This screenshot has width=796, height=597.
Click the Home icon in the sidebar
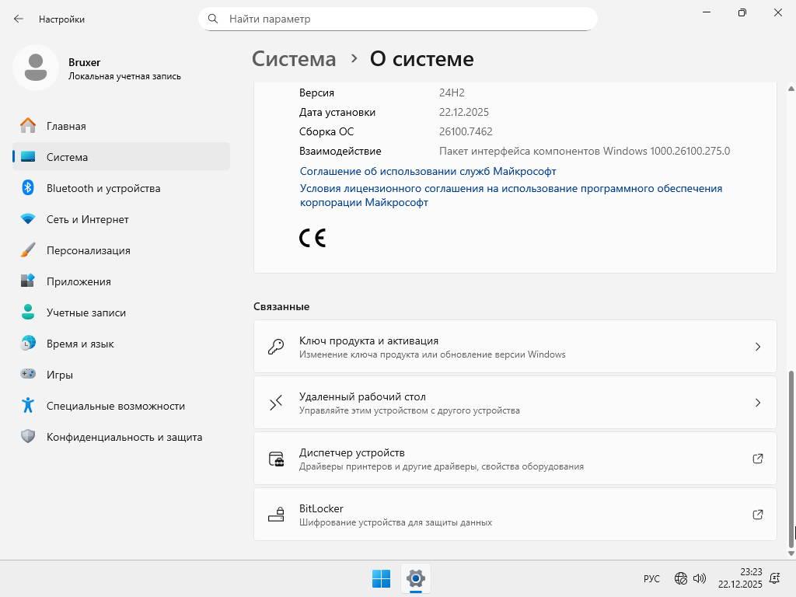pos(28,126)
